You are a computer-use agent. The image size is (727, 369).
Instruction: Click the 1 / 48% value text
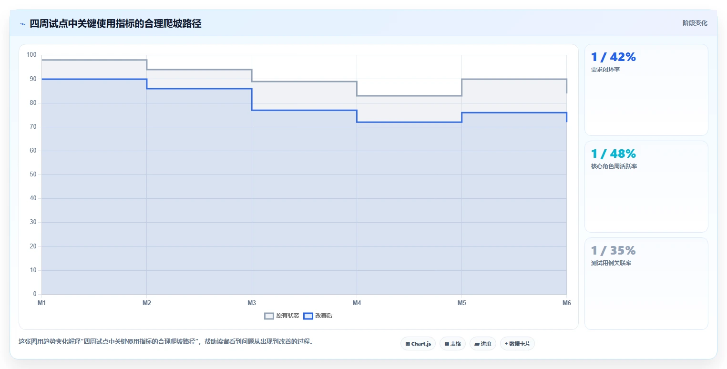pyautogui.click(x=613, y=154)
